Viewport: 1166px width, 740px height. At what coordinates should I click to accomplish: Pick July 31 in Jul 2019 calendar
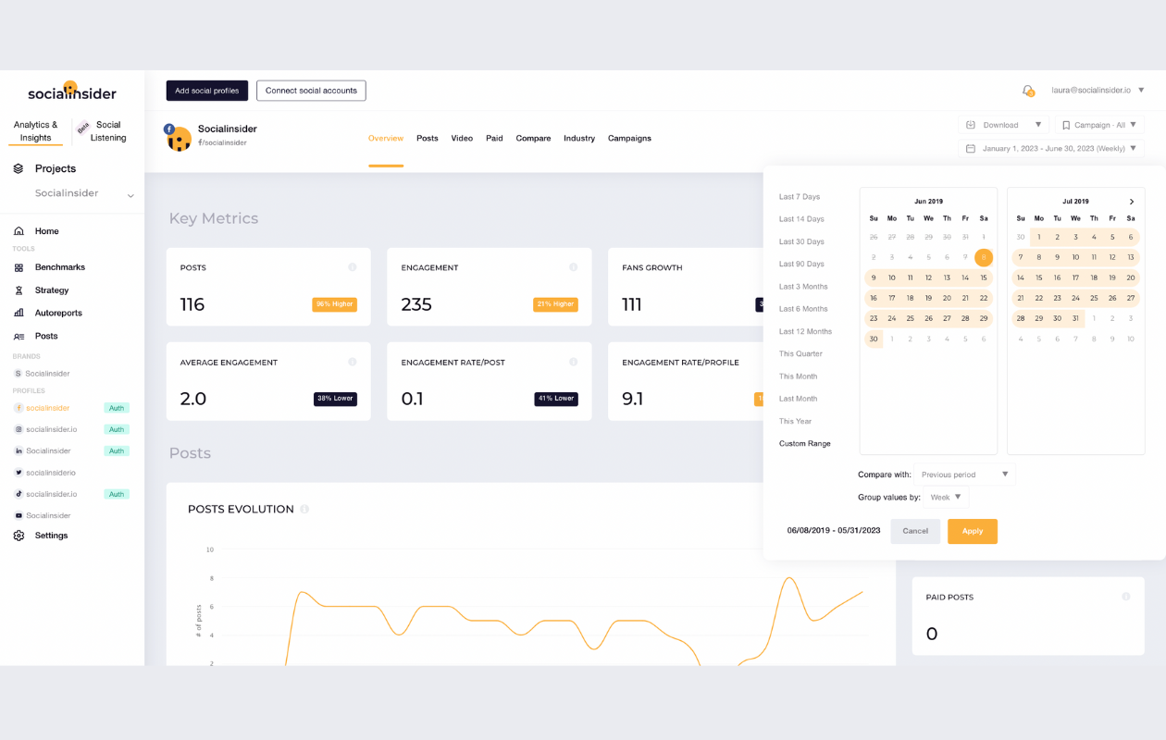tap(1075, 318)
